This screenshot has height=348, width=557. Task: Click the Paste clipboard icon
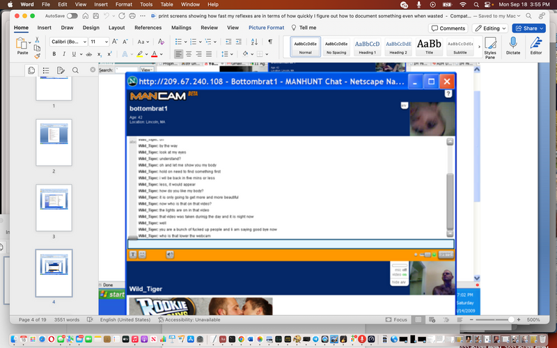(21, 44)
